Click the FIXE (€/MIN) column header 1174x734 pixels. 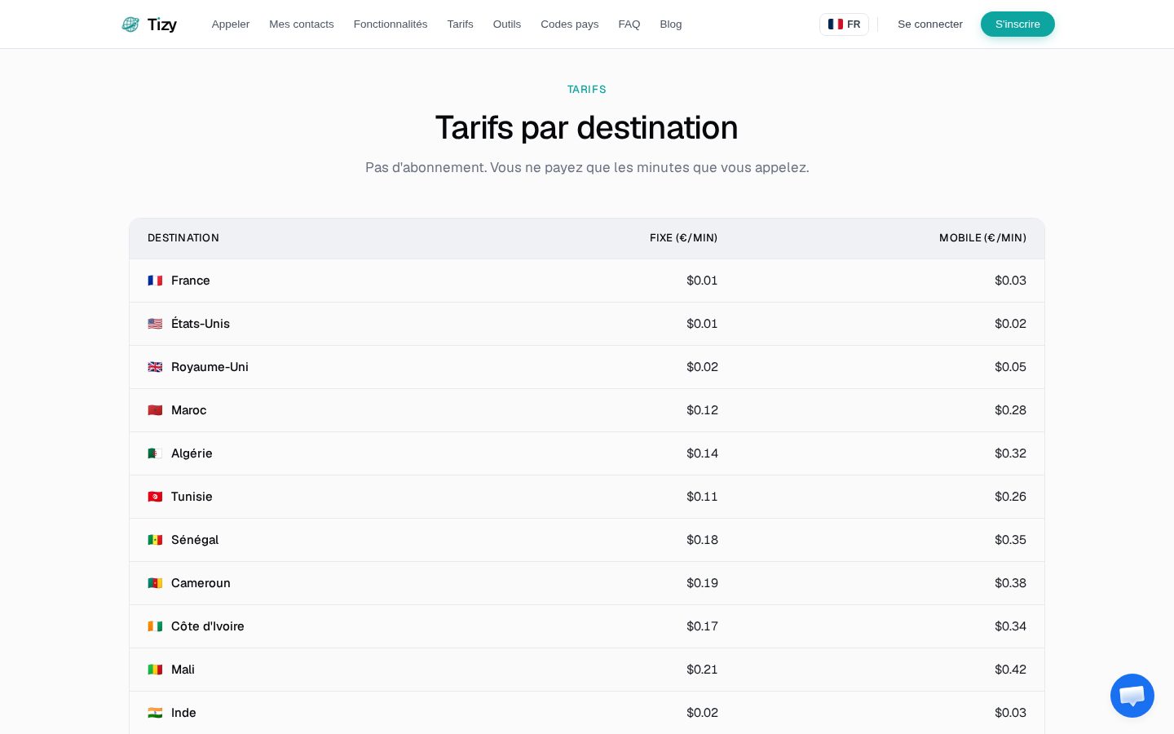click(x=684, y=238)
